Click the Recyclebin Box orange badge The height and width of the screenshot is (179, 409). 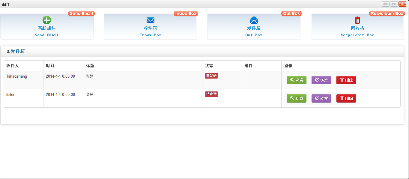[387, 13]
